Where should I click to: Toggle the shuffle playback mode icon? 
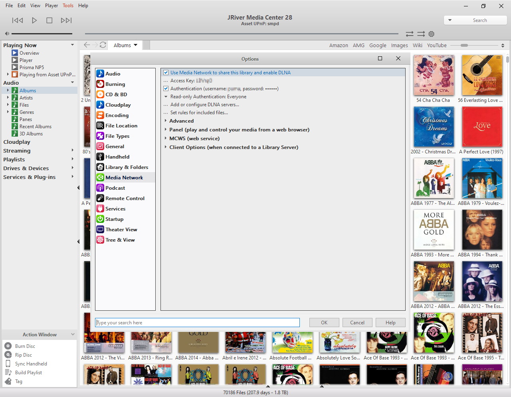(421, 34)
